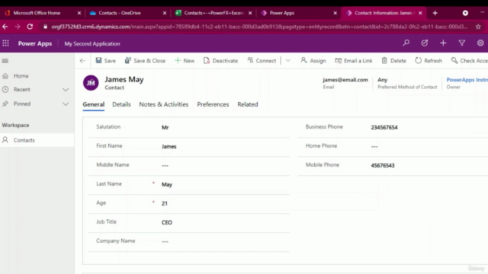
Task: Go back using the form back arrow
Action: (82, 61)
